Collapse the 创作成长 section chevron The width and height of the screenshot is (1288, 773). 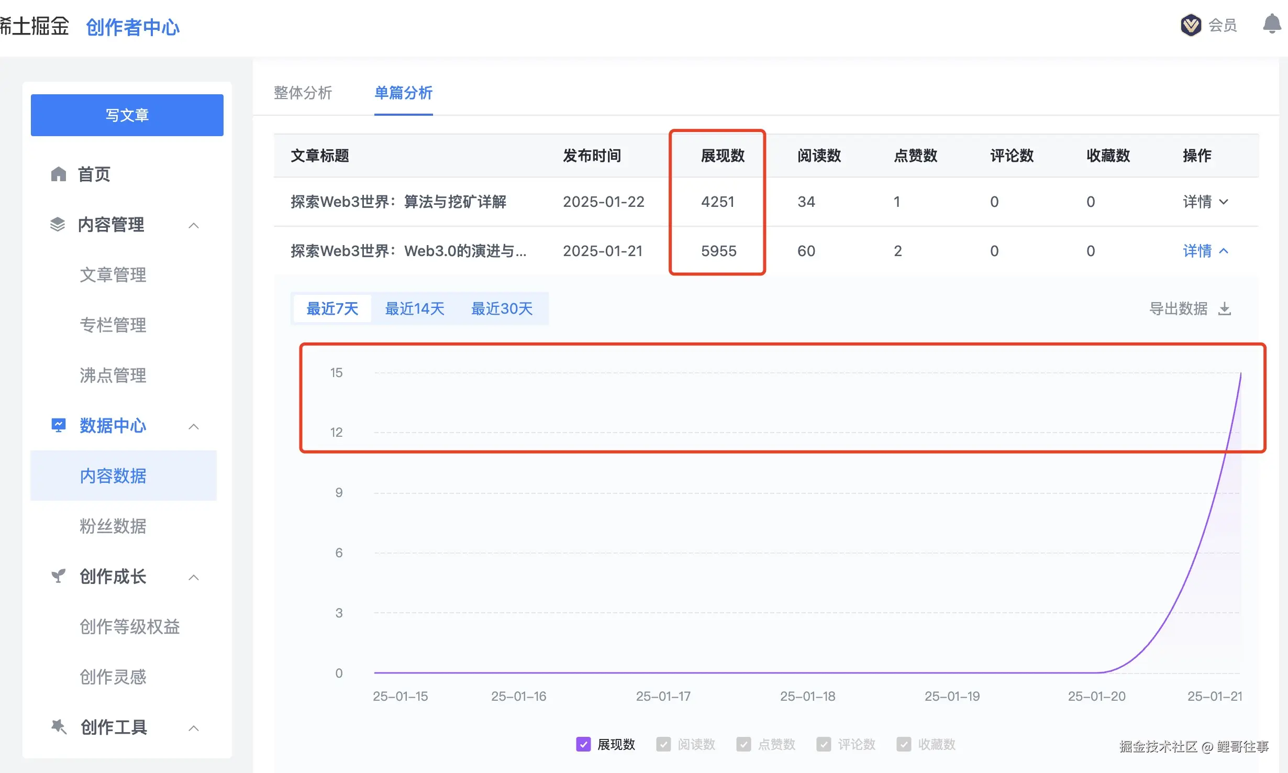tap(194, 577)
